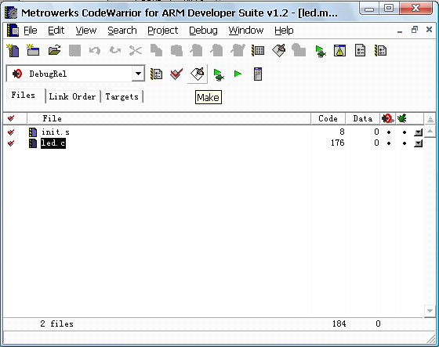This screenshot has height=347, width=439.
Task: Click the red checkmark Synchronize Modification Dates icon
Action: (x=176, y=74)
